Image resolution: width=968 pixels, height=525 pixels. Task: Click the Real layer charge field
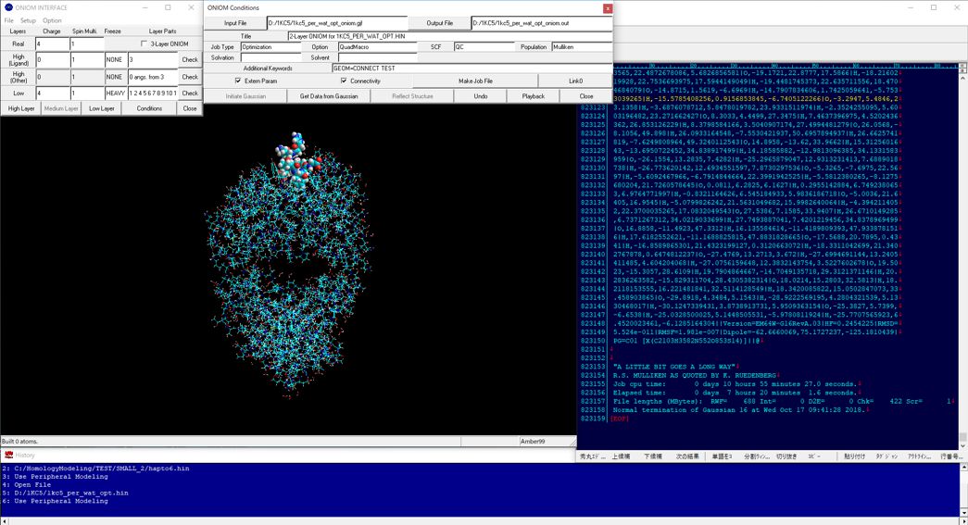click(x=53, y=44)
